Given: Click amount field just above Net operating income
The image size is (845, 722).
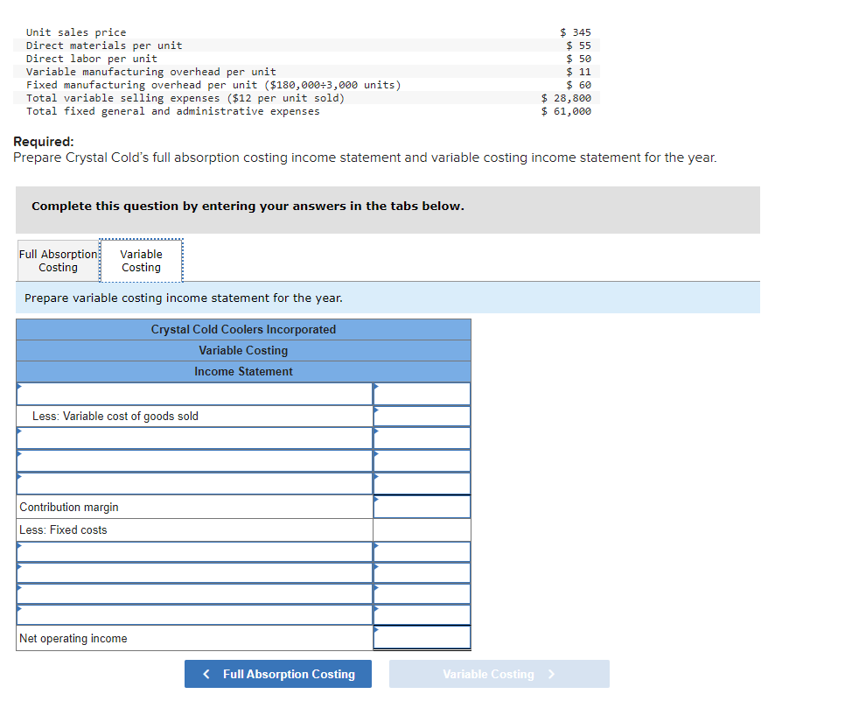Looking at the screenshot, I should pyautogui.click(x=422, y=614).
